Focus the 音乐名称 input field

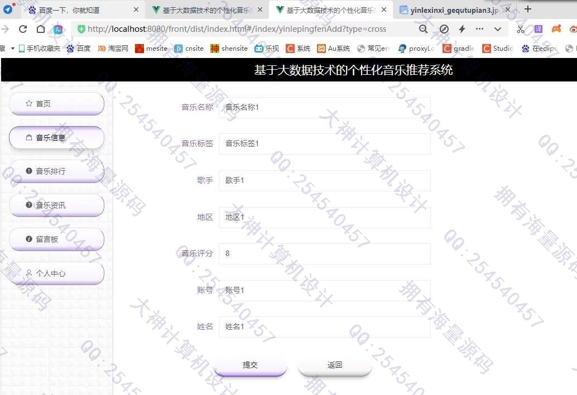tap(325, 107)
